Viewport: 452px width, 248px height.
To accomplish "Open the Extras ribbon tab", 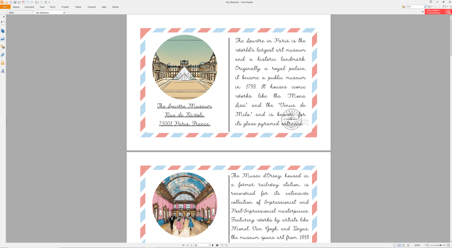I will (115, 7).
